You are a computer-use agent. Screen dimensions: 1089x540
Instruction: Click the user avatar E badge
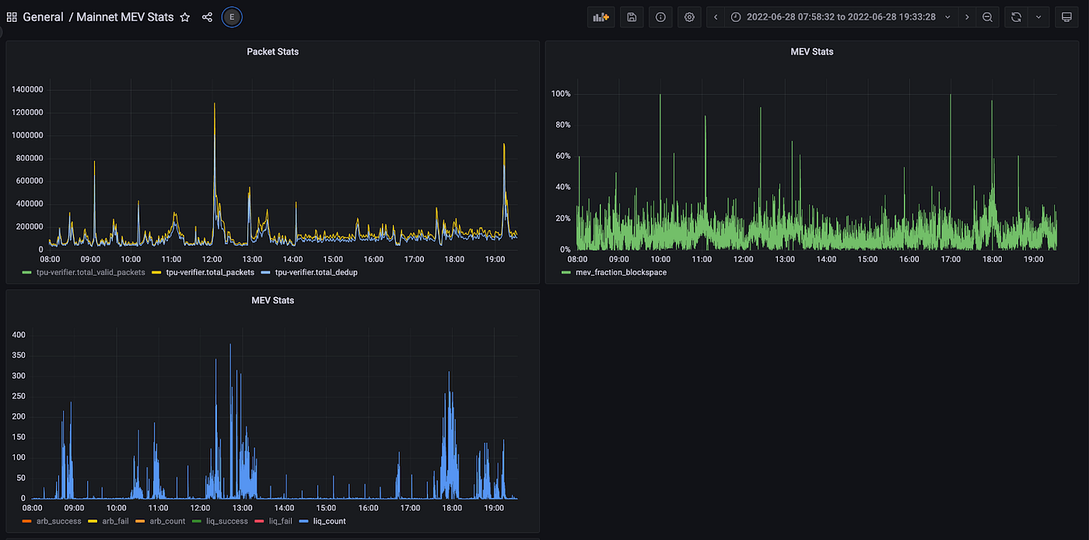click(231, 17)
